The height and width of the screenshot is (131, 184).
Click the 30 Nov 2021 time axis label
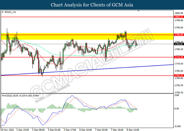(7, 130)
